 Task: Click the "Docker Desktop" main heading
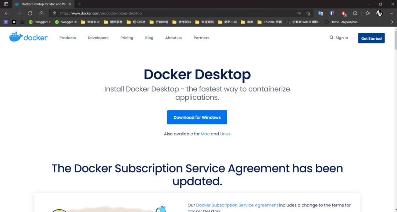pyautogui.click(x=197, y=74)
